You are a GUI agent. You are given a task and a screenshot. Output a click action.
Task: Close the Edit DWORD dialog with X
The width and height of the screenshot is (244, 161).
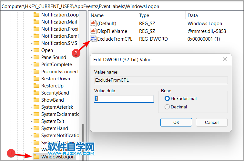coord(225,59)
